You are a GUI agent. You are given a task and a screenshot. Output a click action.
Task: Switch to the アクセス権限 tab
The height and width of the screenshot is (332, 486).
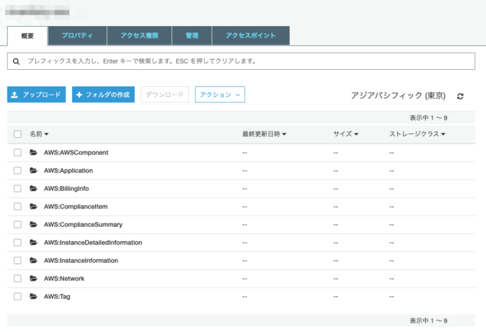coord(140,36)
